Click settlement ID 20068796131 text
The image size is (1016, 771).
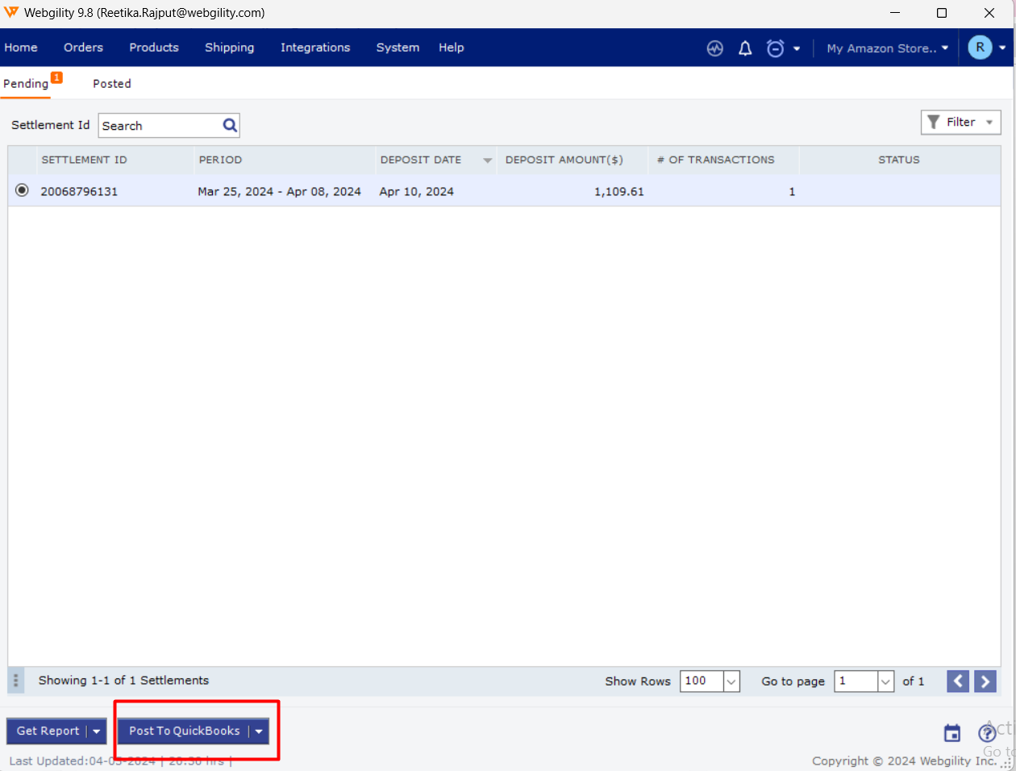pos(79,191)
